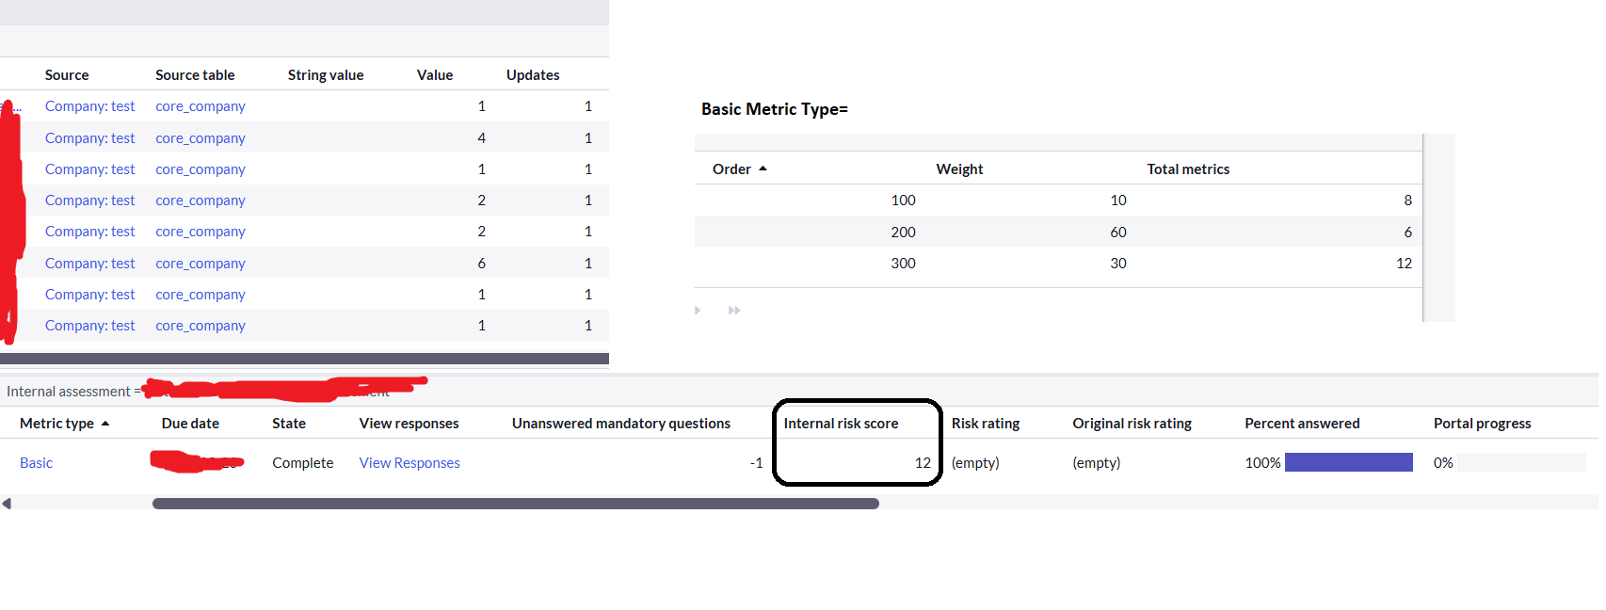Open Company: test link in value 4 row
The width and height of the screenshot is (1606, 610).
[90, 137]
